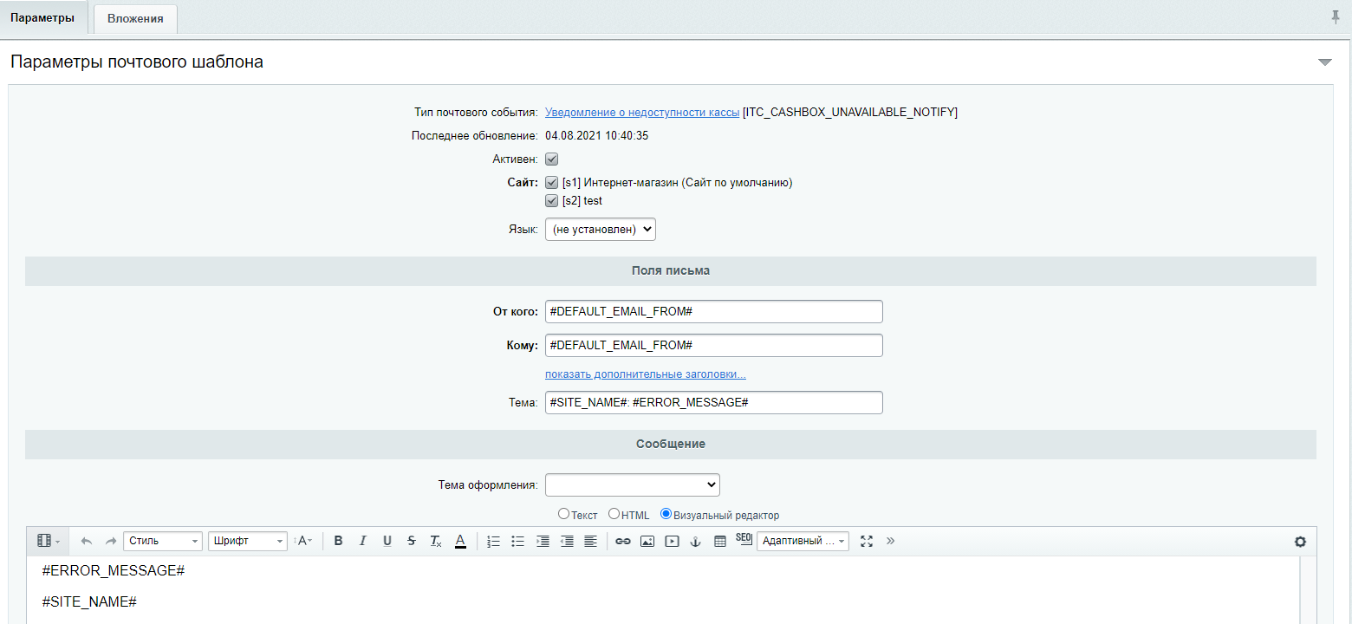Uncheck the Активен checkbox
Image resolution: width=1352 pixels, height=624 pixels.
point(551,159)
